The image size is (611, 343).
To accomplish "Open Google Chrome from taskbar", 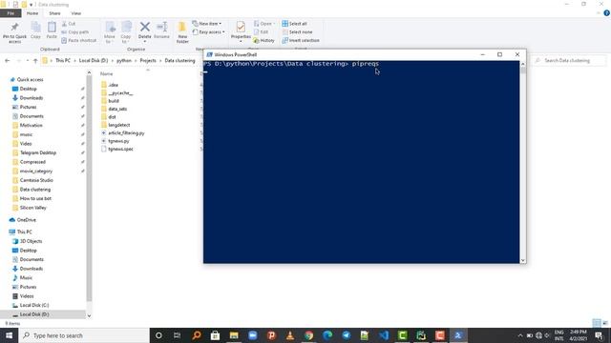I will (x=309, y=335).
